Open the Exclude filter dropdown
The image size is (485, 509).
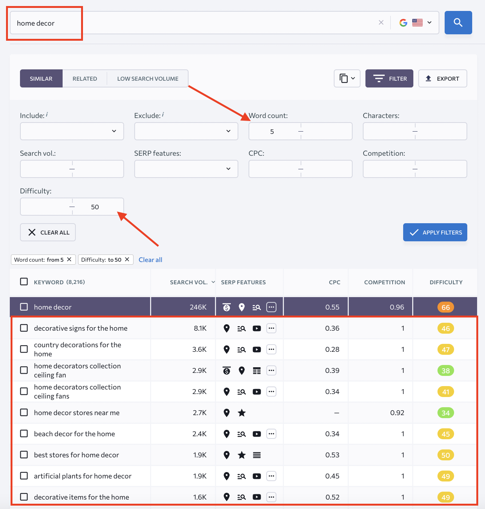click(186, 131)
